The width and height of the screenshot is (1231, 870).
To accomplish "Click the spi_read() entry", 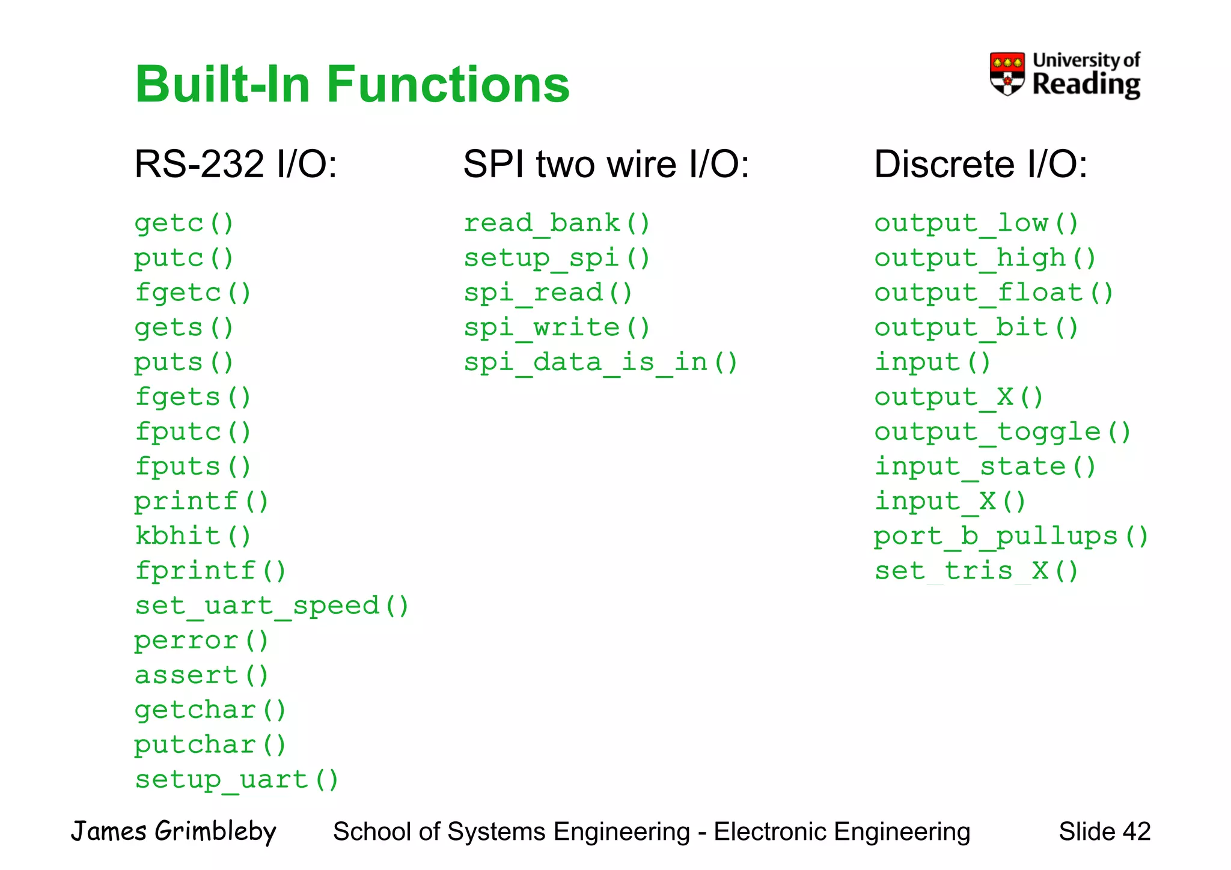I will click(548, 293).
